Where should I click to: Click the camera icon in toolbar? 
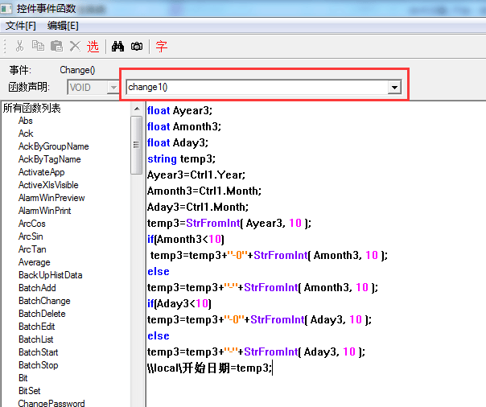(x=137, y=47)
